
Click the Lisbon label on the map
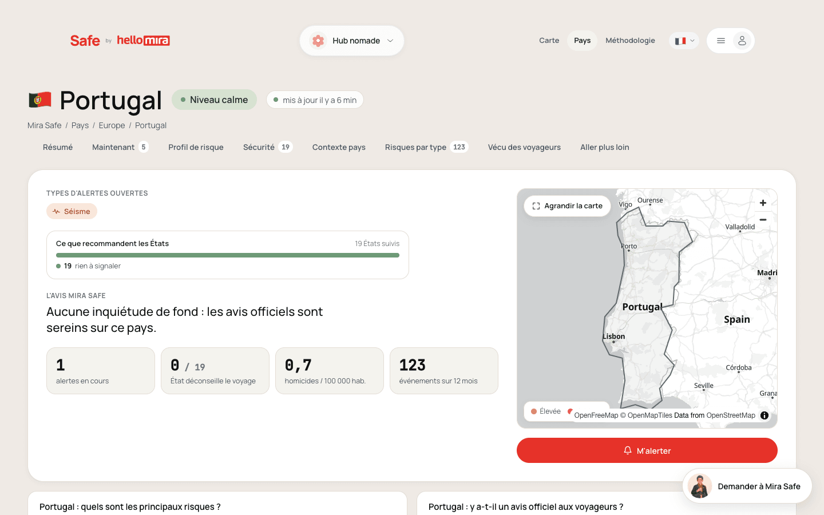pyautogui.click(x=613, y=336)
